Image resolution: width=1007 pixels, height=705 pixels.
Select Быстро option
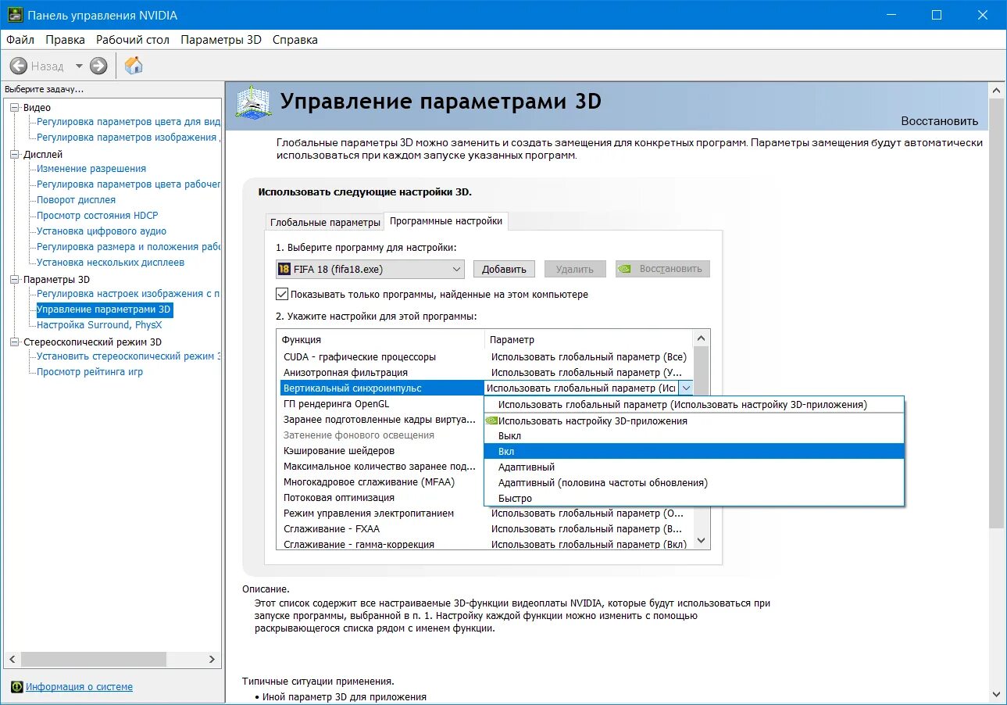click(694, 499)
